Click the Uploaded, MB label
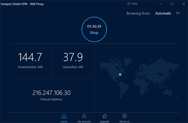188x123 pixels. [x=73, y=67]
